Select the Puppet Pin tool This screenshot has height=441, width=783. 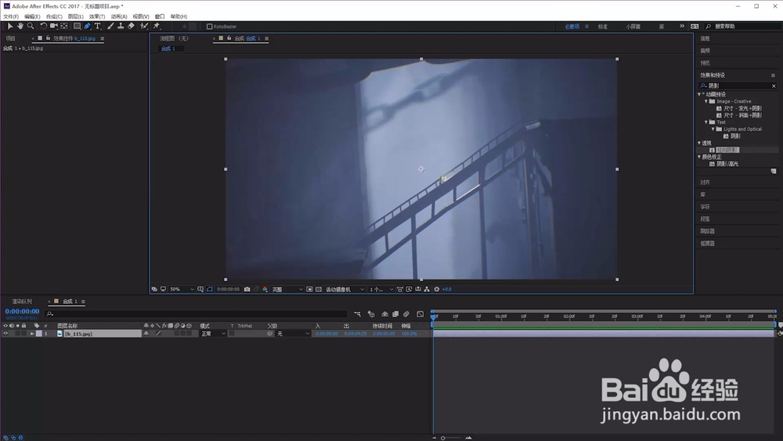(x=157, y=26)
